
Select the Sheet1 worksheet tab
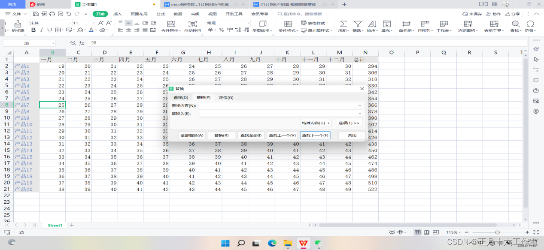tap(55, 225)
